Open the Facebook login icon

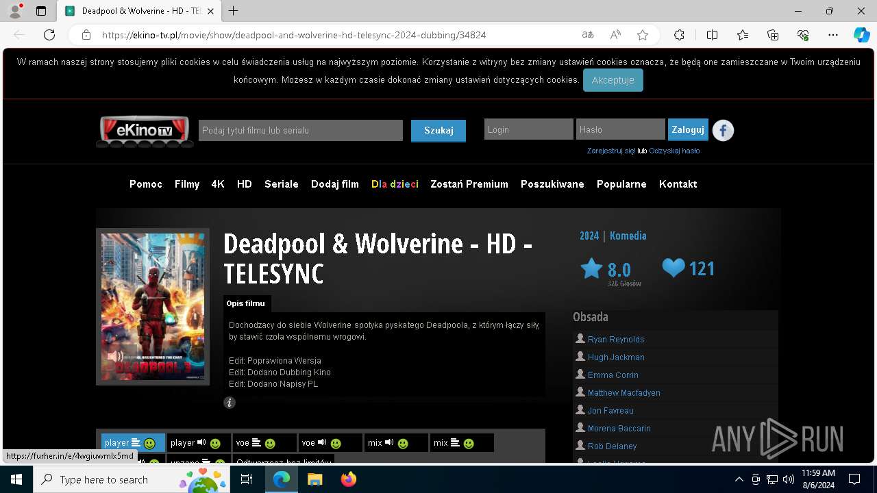[723, 130]
